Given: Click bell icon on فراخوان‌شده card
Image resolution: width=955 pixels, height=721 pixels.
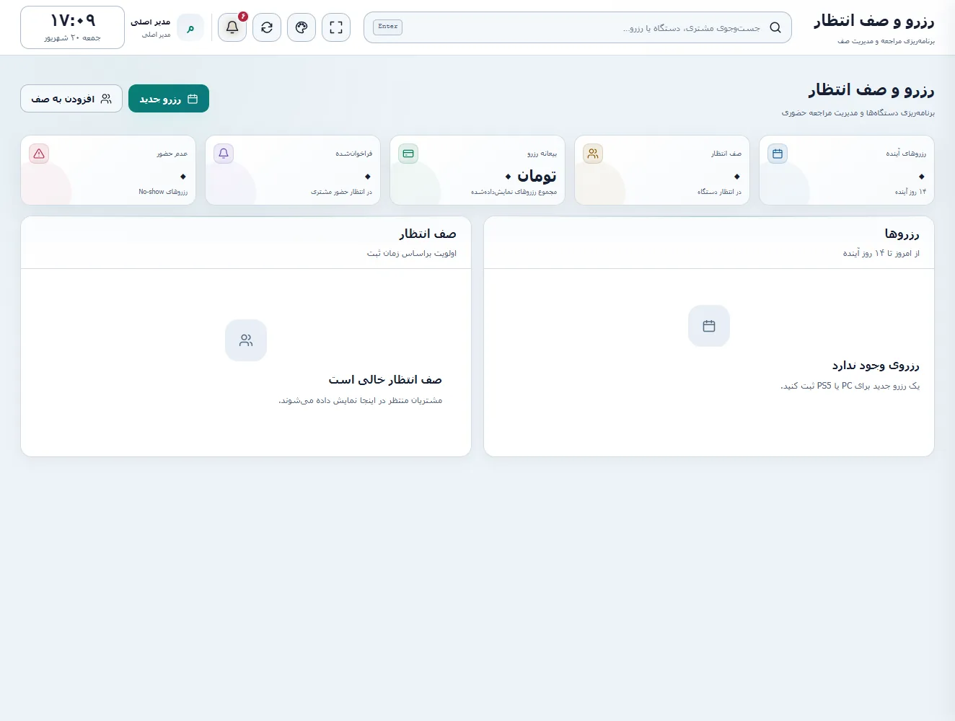Looking at the screenshot, I should tap(224, 154).
